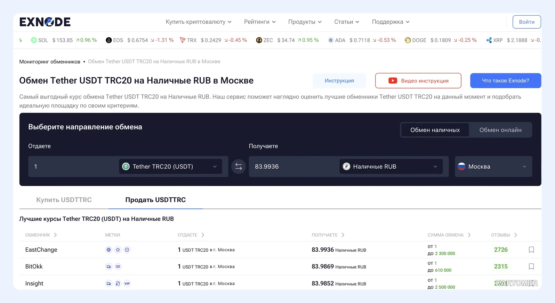Click the delivery truck icon for BitOkk
This screenshot has height=303, width=555.
coord(109,267)
